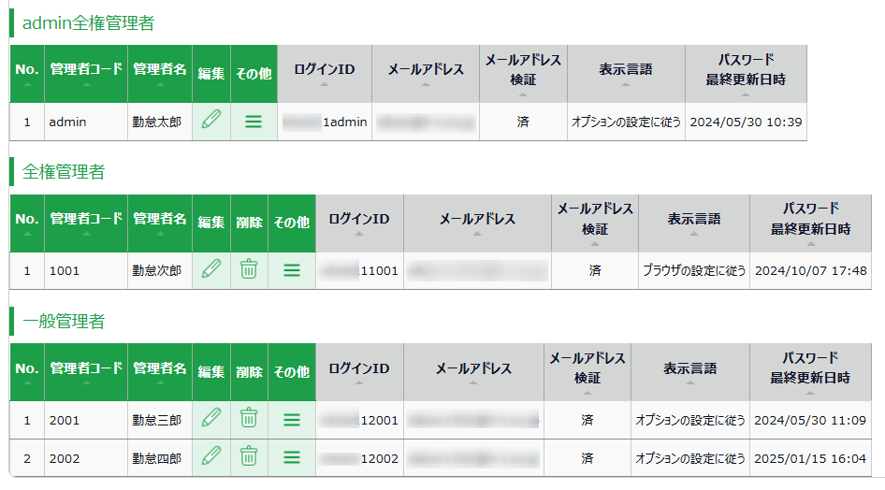Edit manager 2001 勤怠三郎 pencil icon
The width and height of the screenshot is (885, 490).
coord(211,418)
